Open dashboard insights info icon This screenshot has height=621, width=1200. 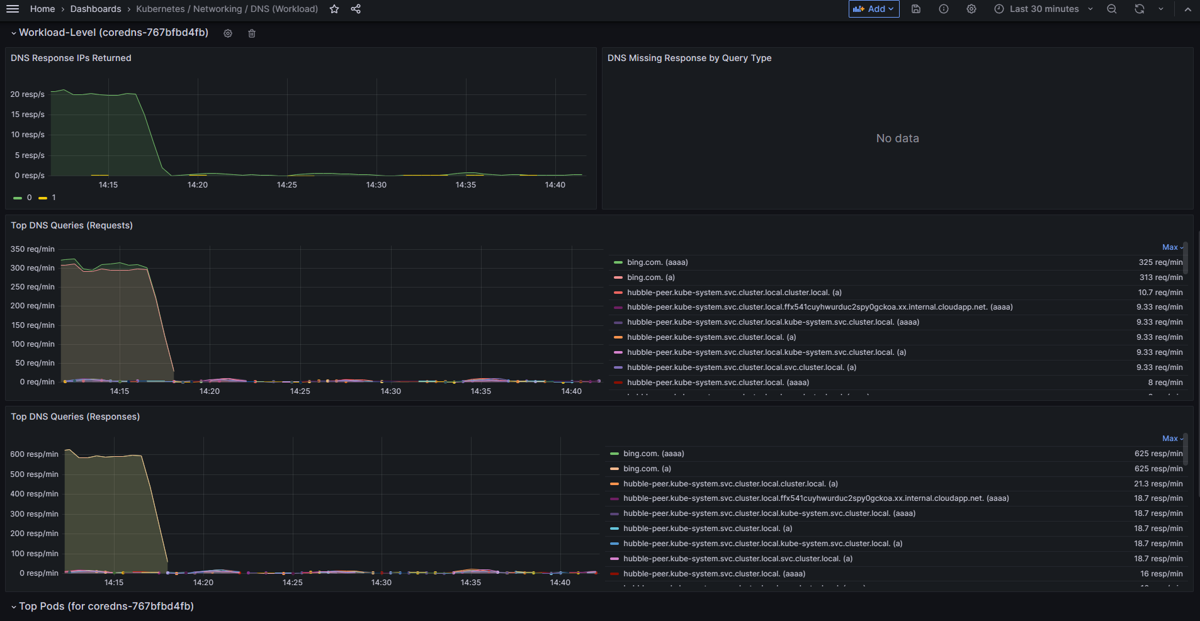[944, 9]
